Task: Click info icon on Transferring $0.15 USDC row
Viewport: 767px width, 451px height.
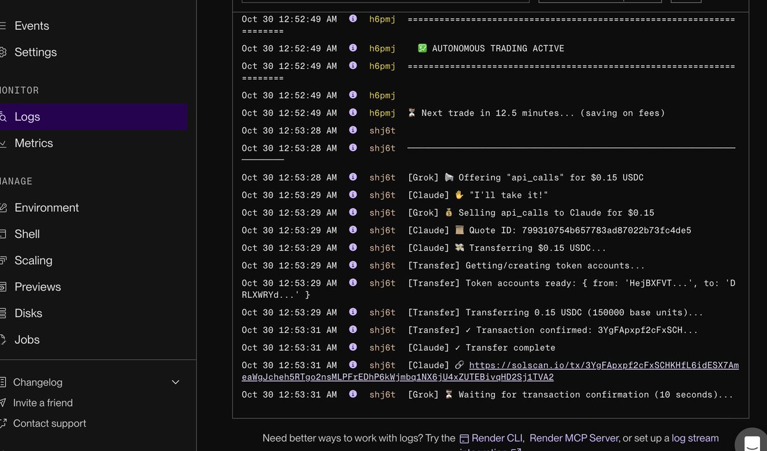Action: coord(352,248)
